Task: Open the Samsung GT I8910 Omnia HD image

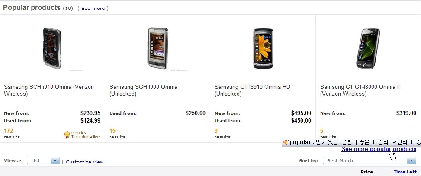Action: [263, 49]
